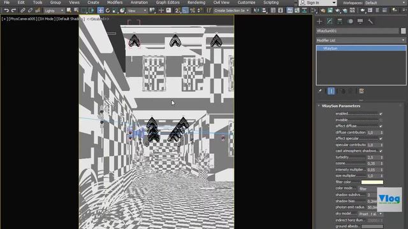Click the Unlink Selection icon

click(x=30, y=11)
